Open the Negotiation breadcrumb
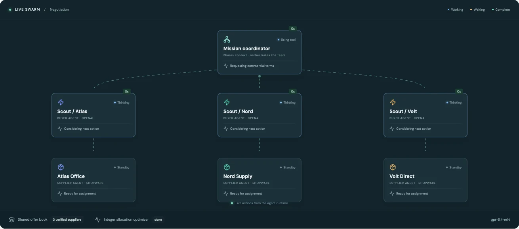 point(59,9)
